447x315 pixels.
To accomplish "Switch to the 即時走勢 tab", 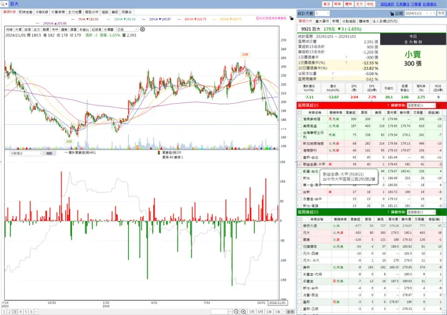I will (x=25, y=12).
